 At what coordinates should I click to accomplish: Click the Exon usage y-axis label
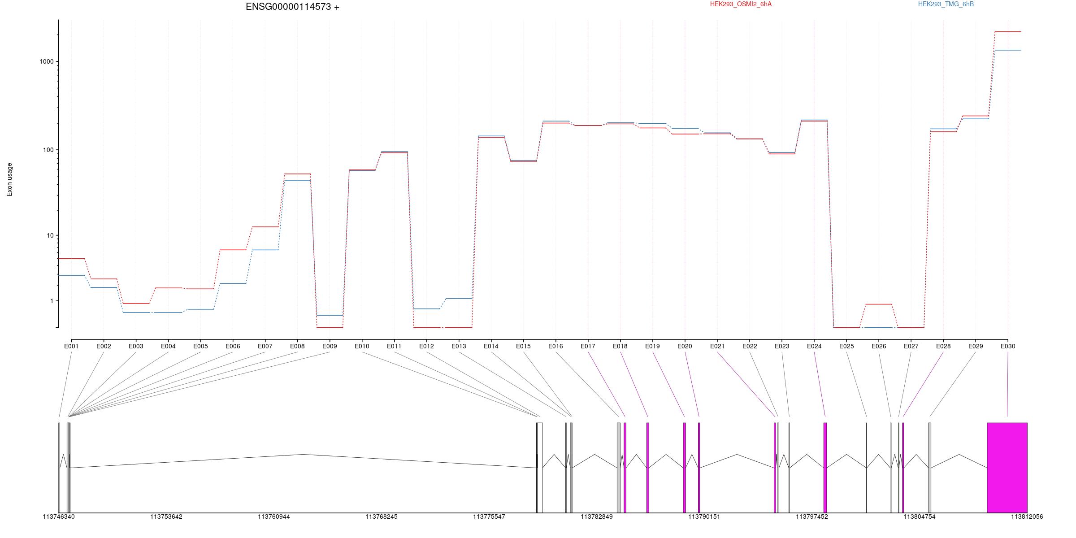pyautogui.click(x=9, y=179)
